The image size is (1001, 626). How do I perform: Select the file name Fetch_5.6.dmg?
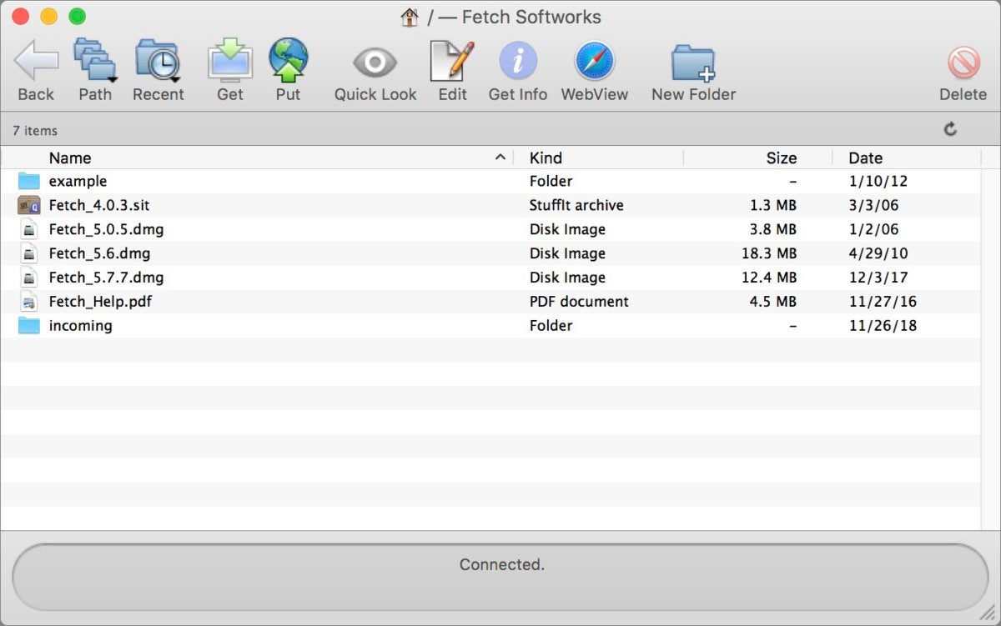(99, 253)
